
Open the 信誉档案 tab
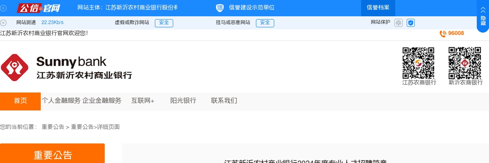[378, 8]
